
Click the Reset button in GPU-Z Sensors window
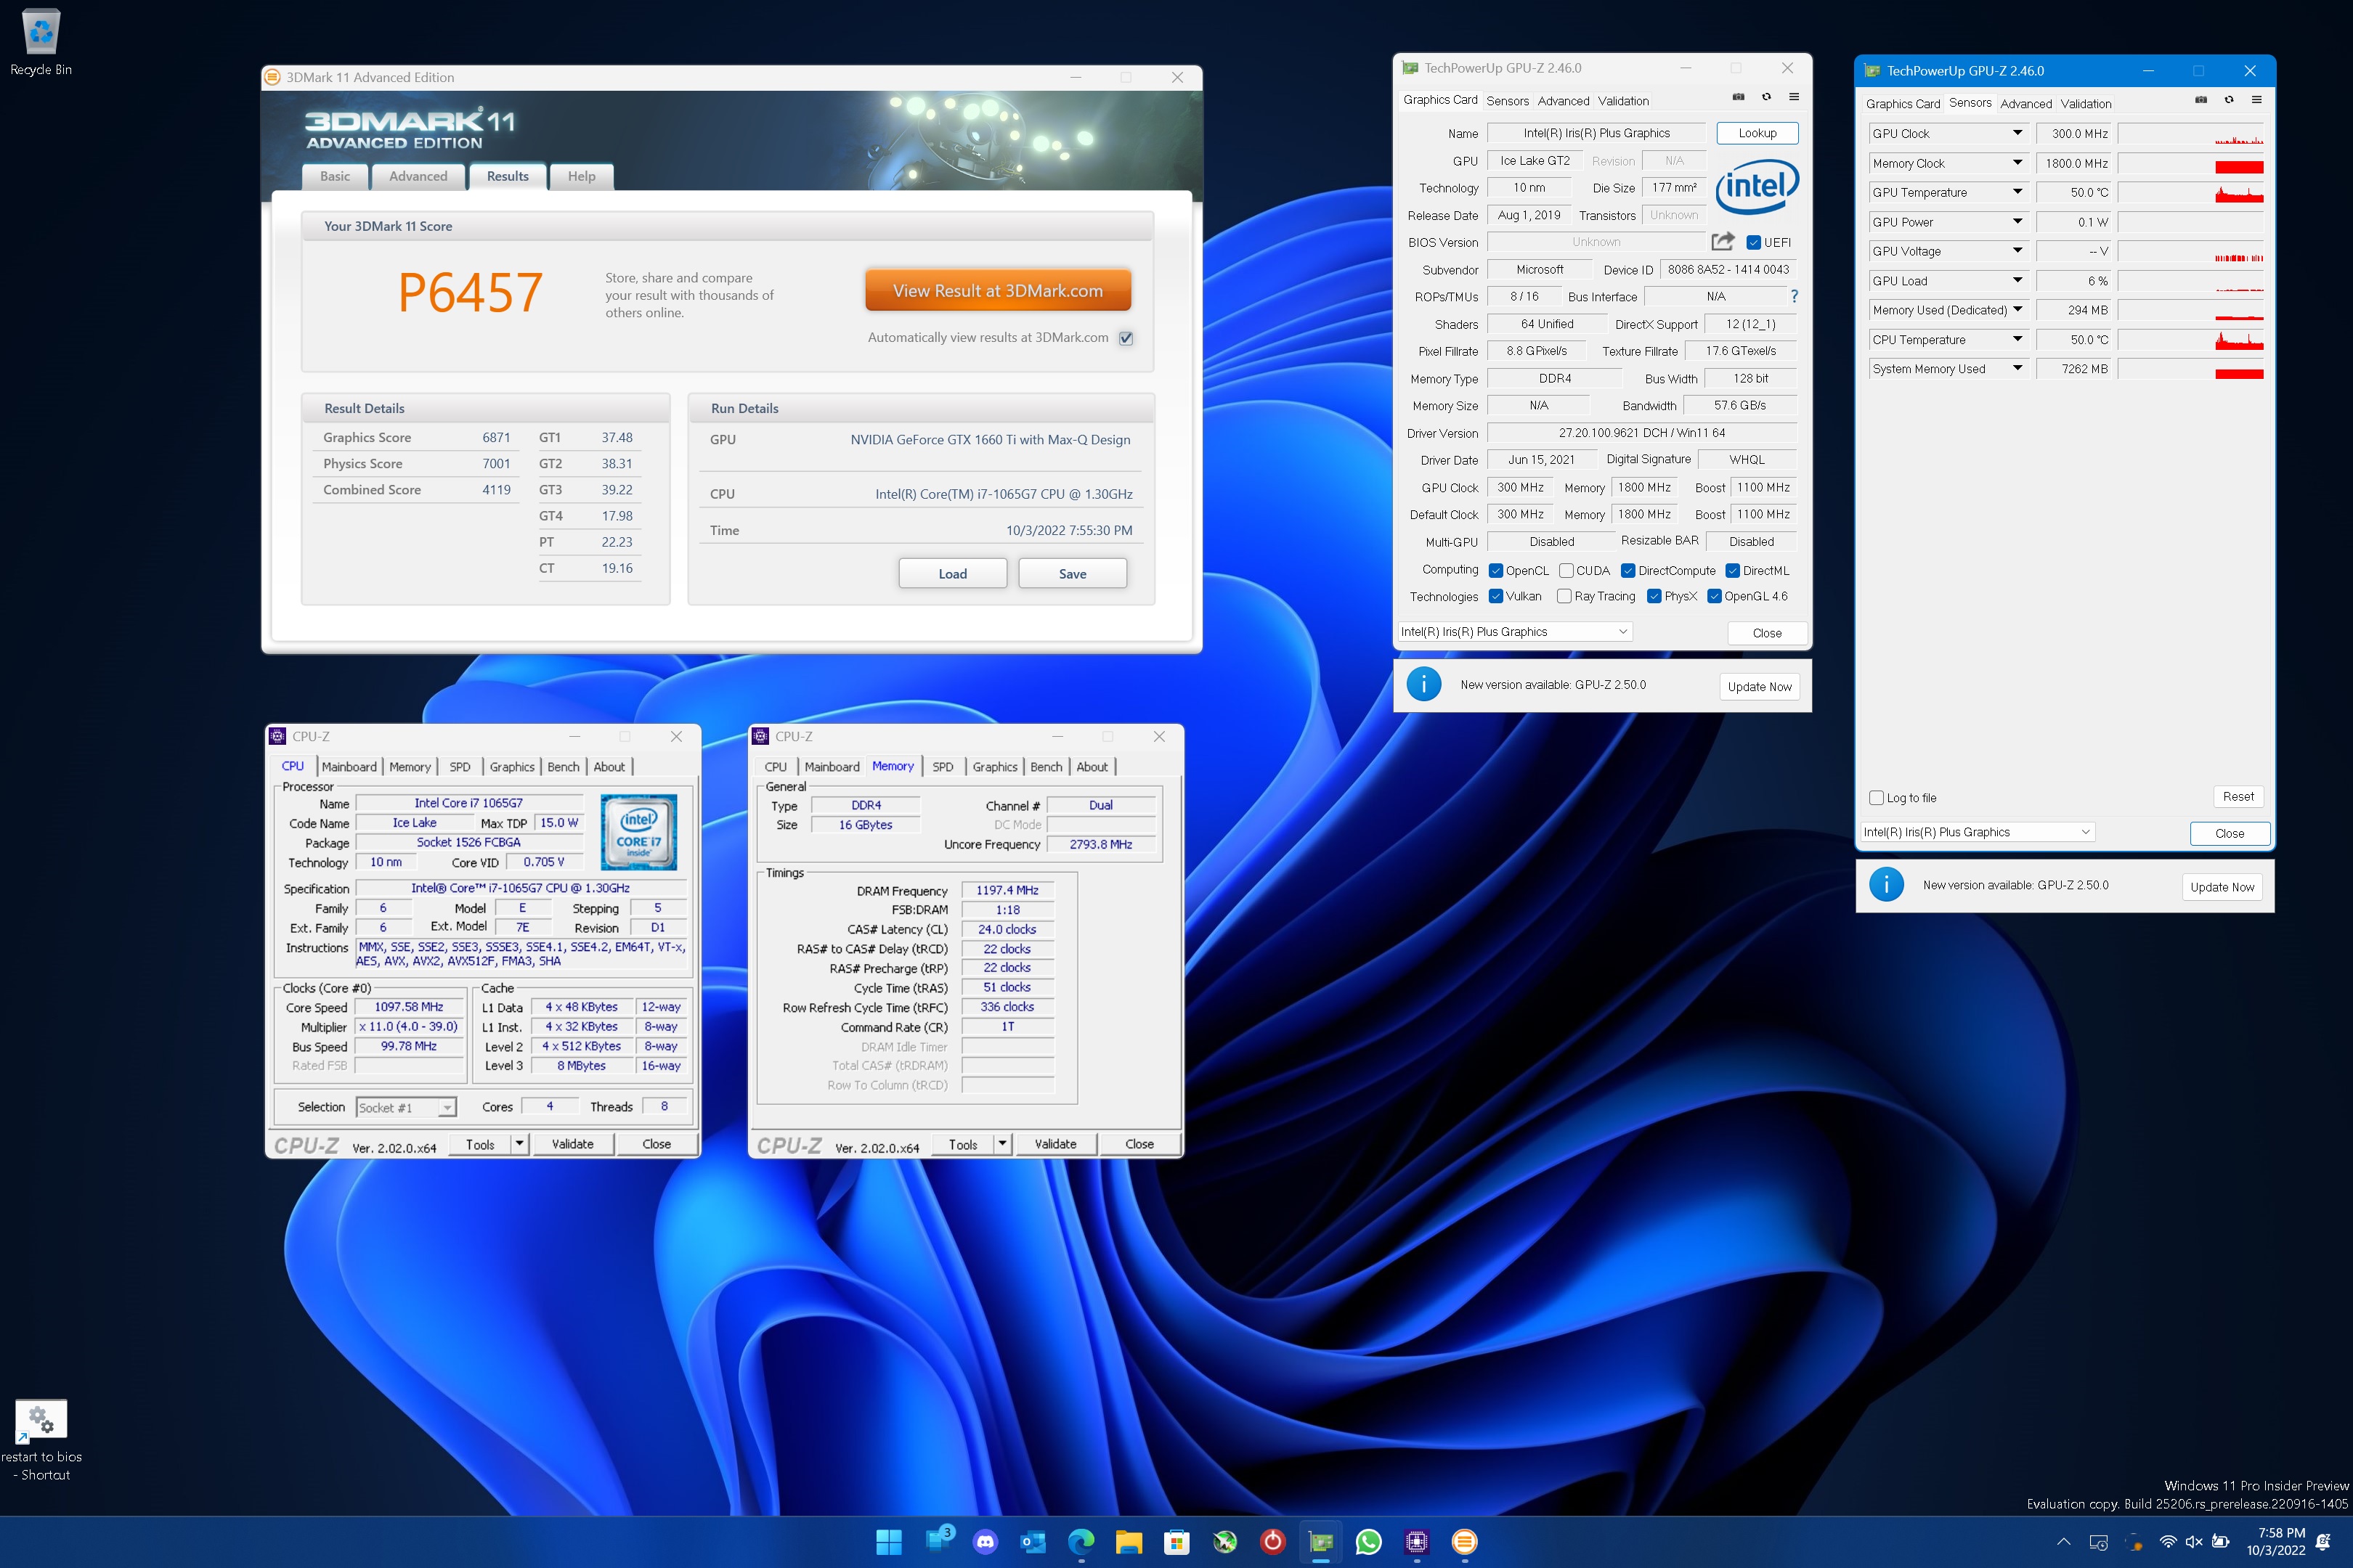pyautogui.click(x=2238, y=796)
